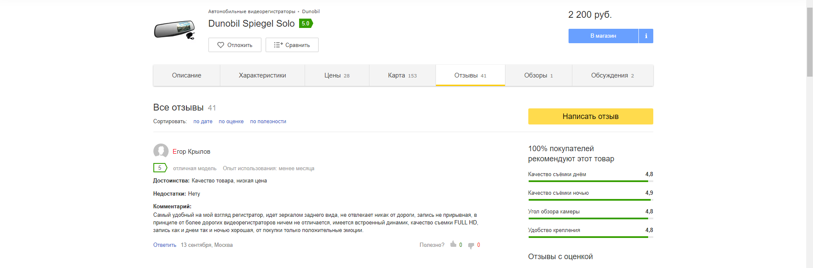This screenshot has width=813, height=268.
Task: Click the Написать отзыв button
Action: click(x=591, y=116)
